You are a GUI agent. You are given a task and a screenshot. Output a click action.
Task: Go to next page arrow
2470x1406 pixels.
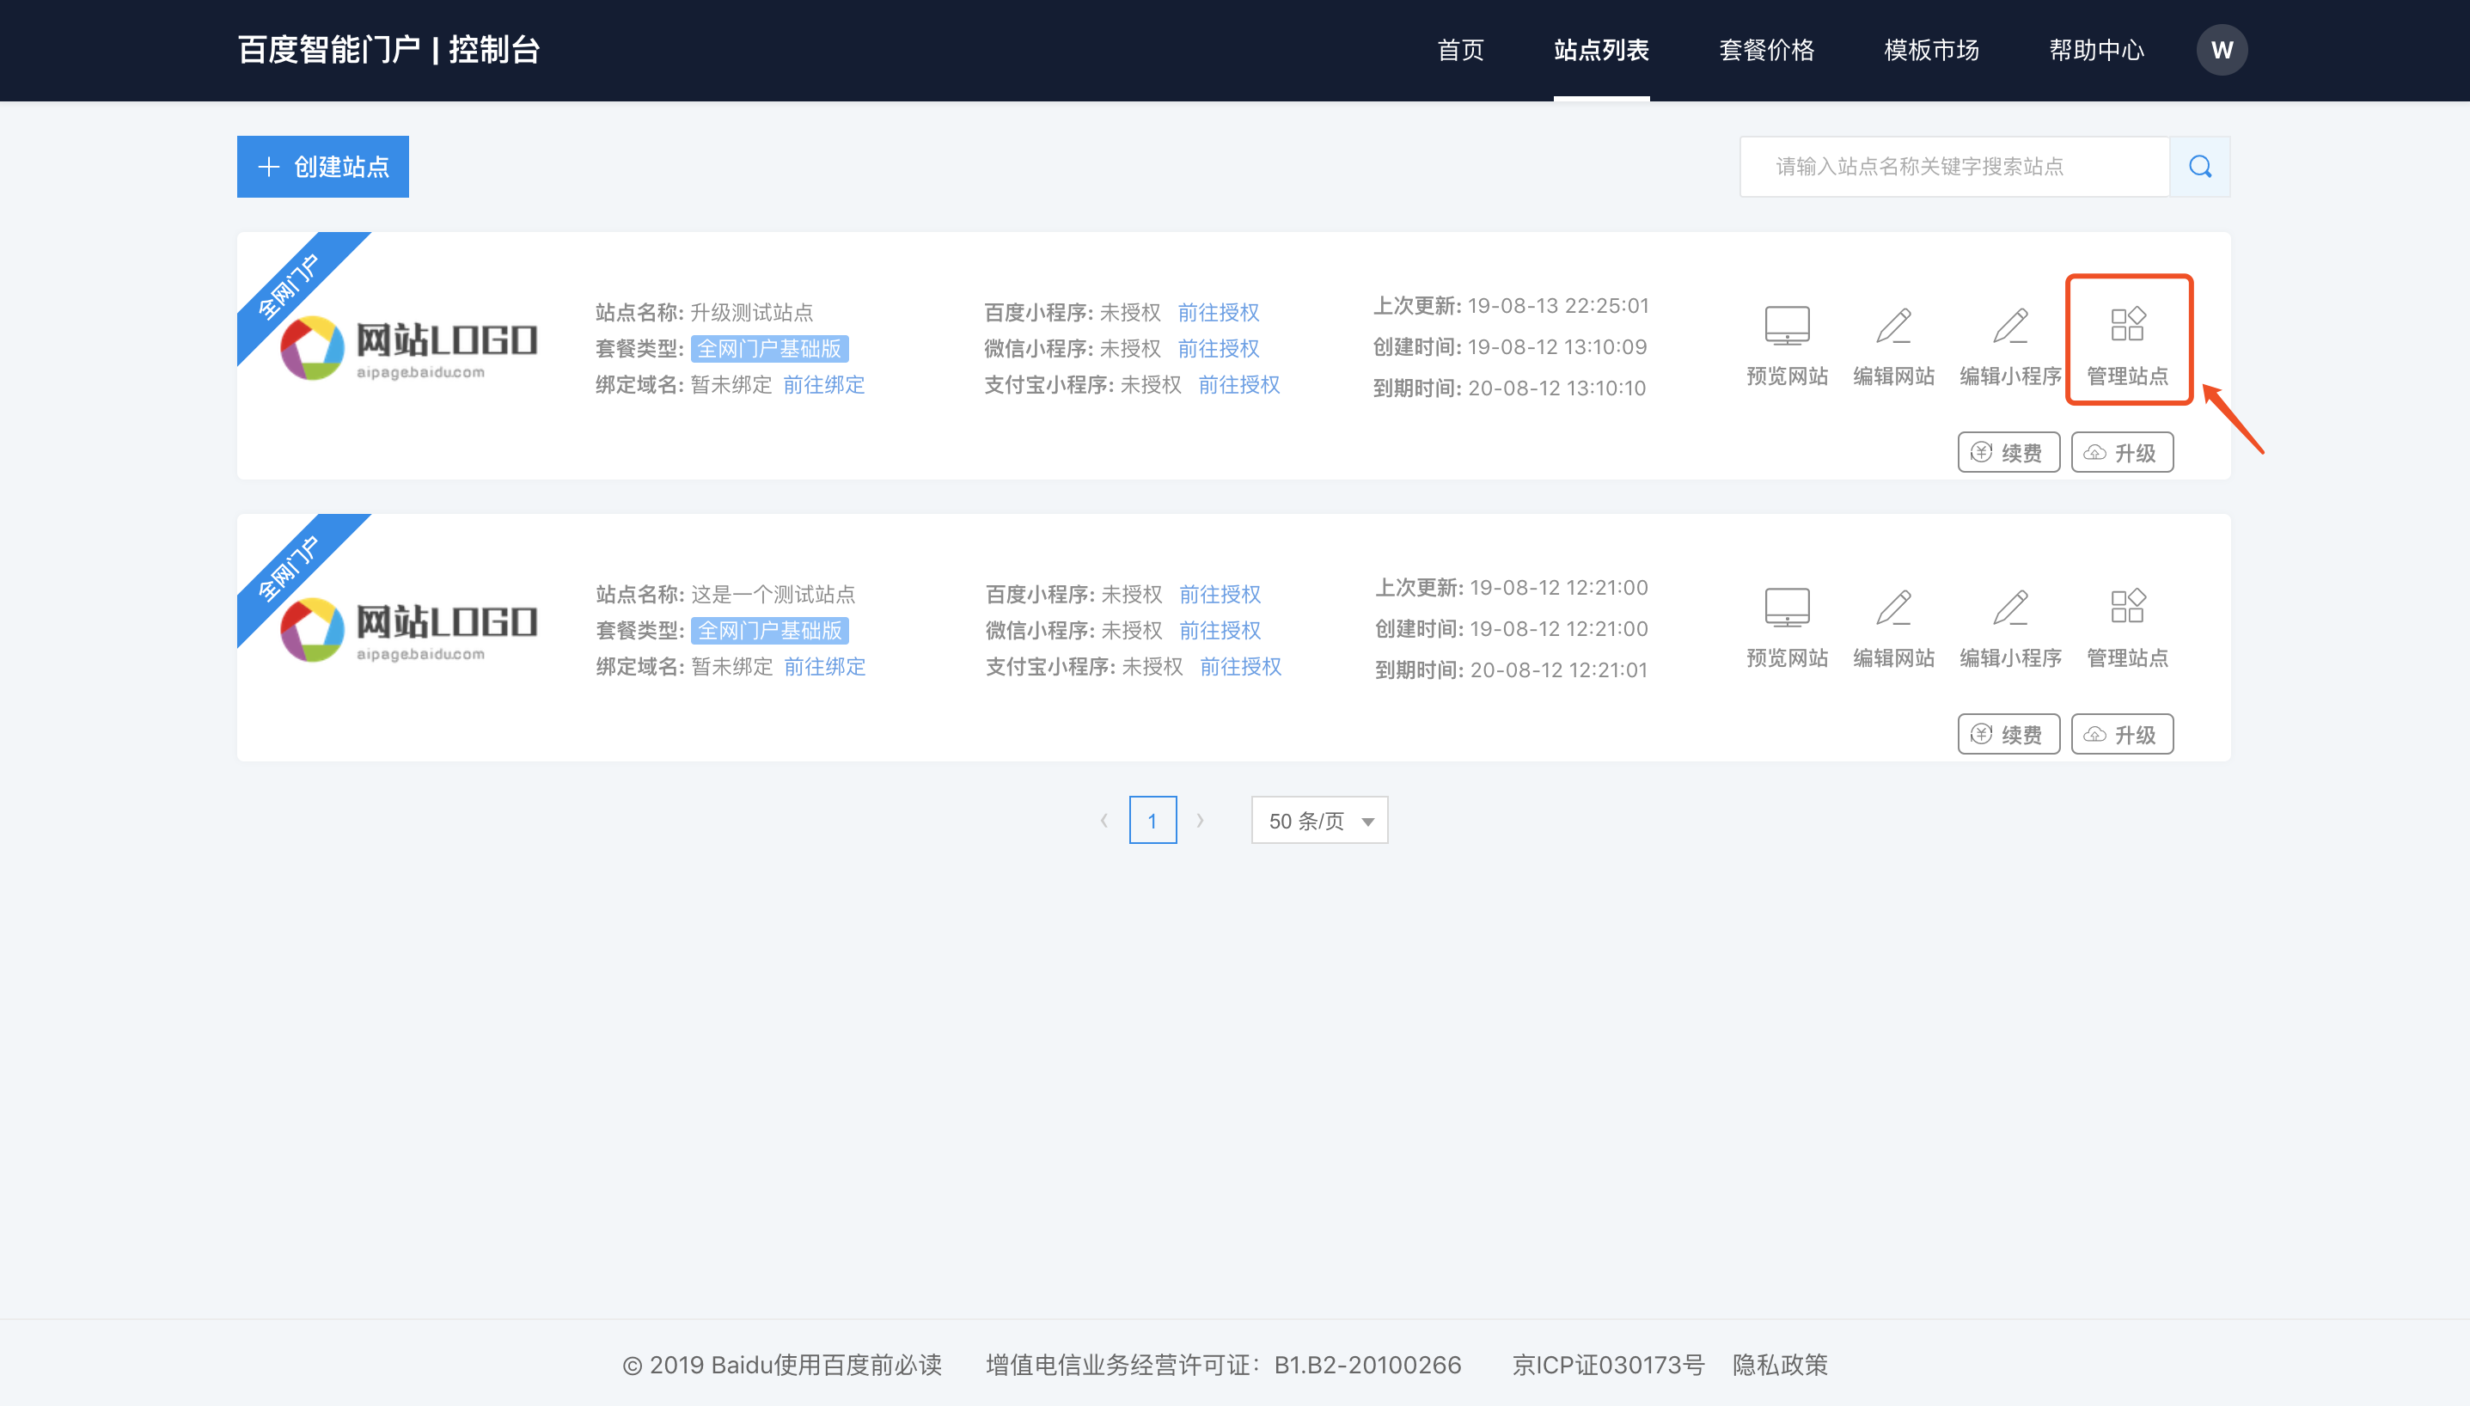click(1201, 820)
